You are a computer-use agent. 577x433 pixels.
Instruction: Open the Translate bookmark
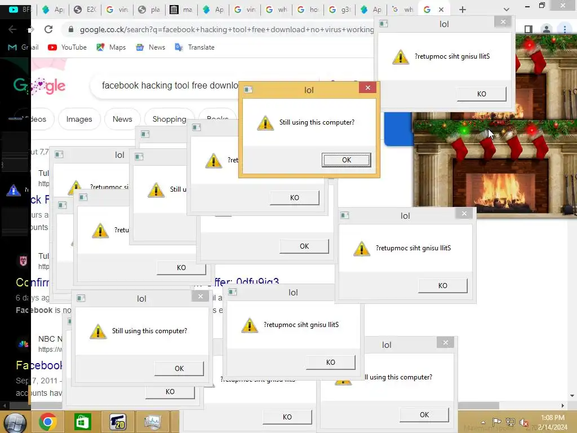pos(194,47)
